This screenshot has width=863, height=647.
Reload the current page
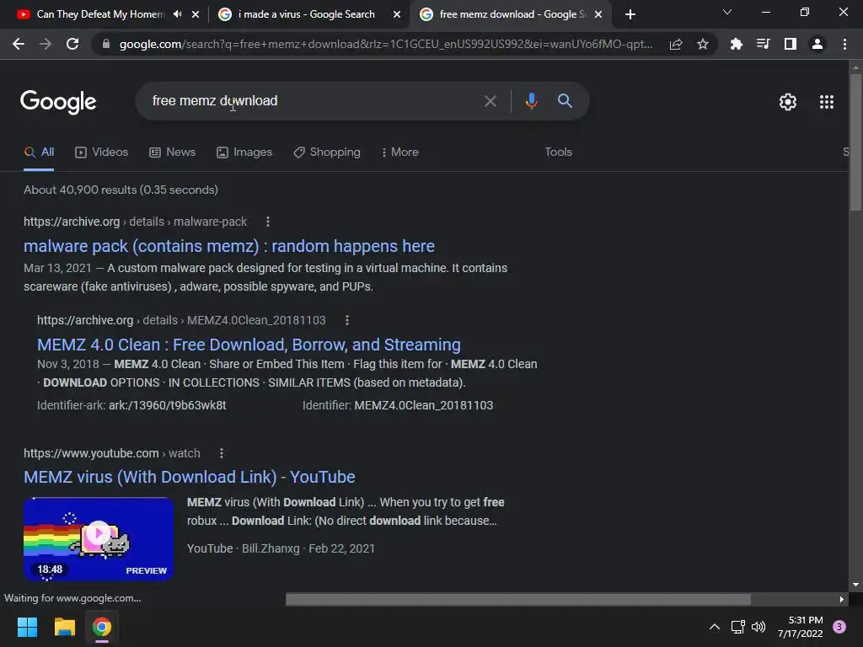click(72, 44)
